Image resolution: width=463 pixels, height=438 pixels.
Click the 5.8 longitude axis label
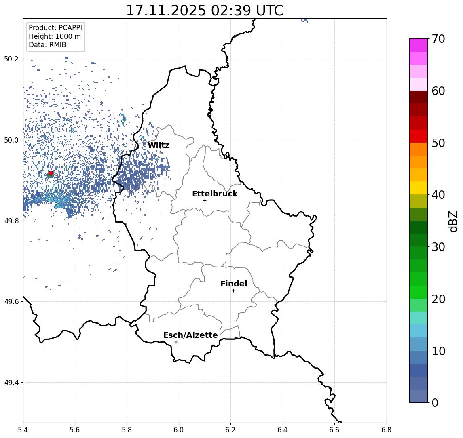coord(127,430)
